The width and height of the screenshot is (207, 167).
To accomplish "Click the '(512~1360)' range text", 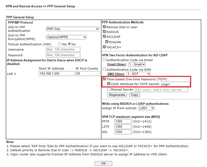I will pyautogui.click(x=142, y=132).
